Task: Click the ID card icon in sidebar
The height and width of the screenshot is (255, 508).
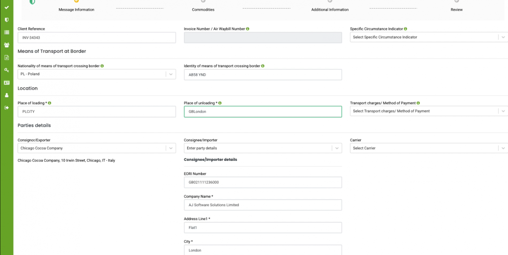Action: tap(6, 82)
